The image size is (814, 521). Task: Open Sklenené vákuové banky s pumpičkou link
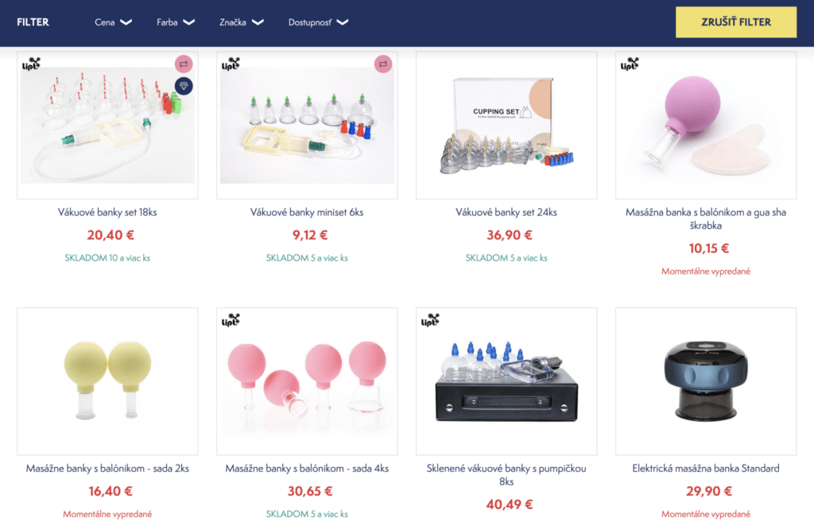point(506,475)
